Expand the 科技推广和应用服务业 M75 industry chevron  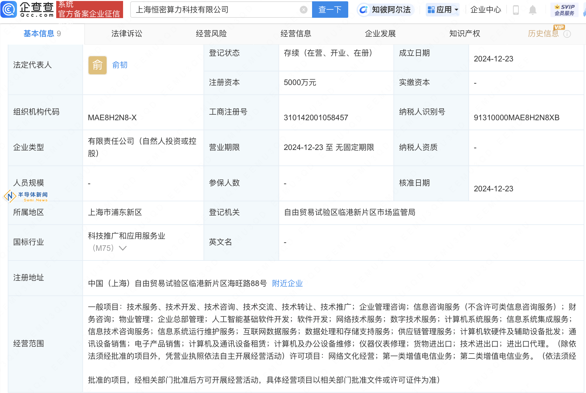122,248
